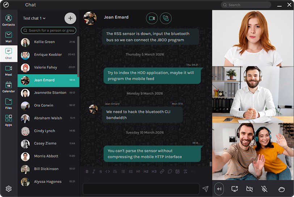Open the Calendar section
294x197 pixels.
(9, 87)
